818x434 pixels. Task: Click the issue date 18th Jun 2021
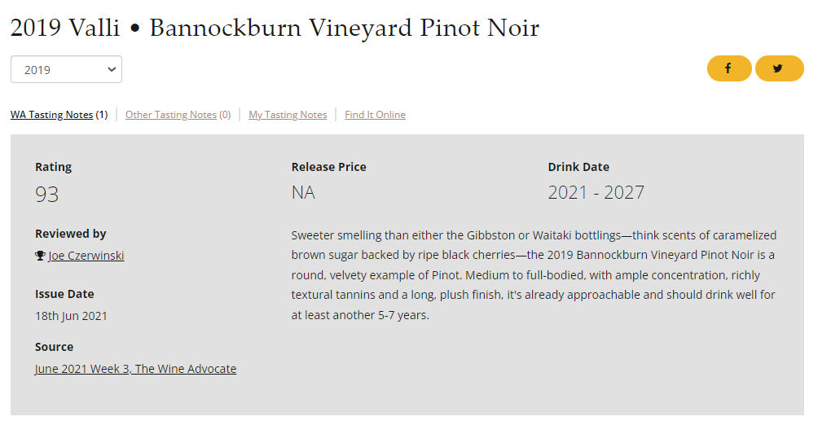pos(71,316)
